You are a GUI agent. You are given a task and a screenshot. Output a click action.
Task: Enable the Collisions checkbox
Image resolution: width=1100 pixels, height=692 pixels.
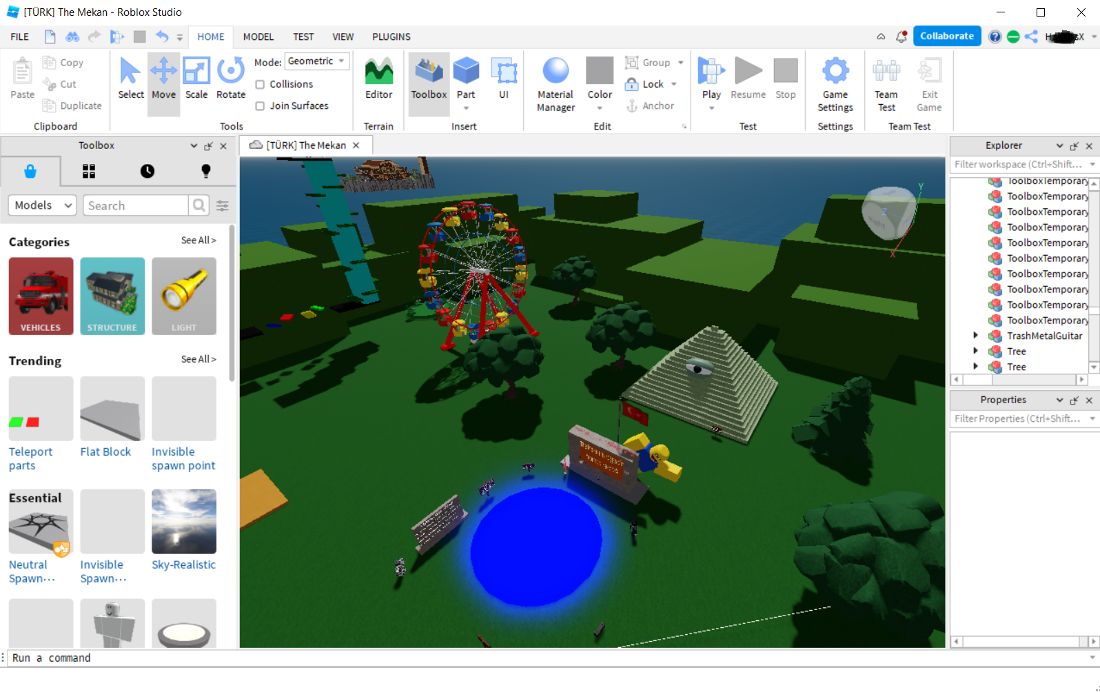pyautogui.click(x=261, y=84)
